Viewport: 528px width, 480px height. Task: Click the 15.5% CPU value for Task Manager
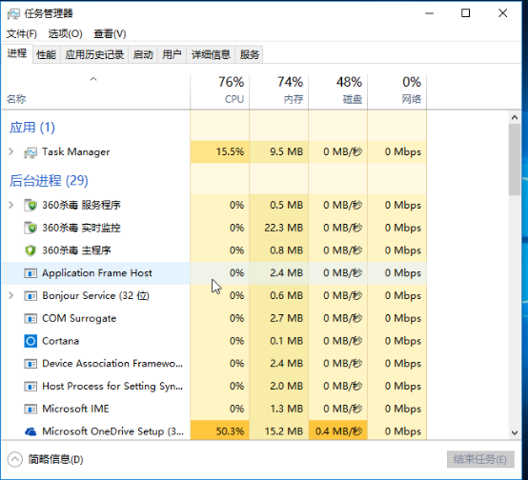pyautogui.click(x=230, y=151)
